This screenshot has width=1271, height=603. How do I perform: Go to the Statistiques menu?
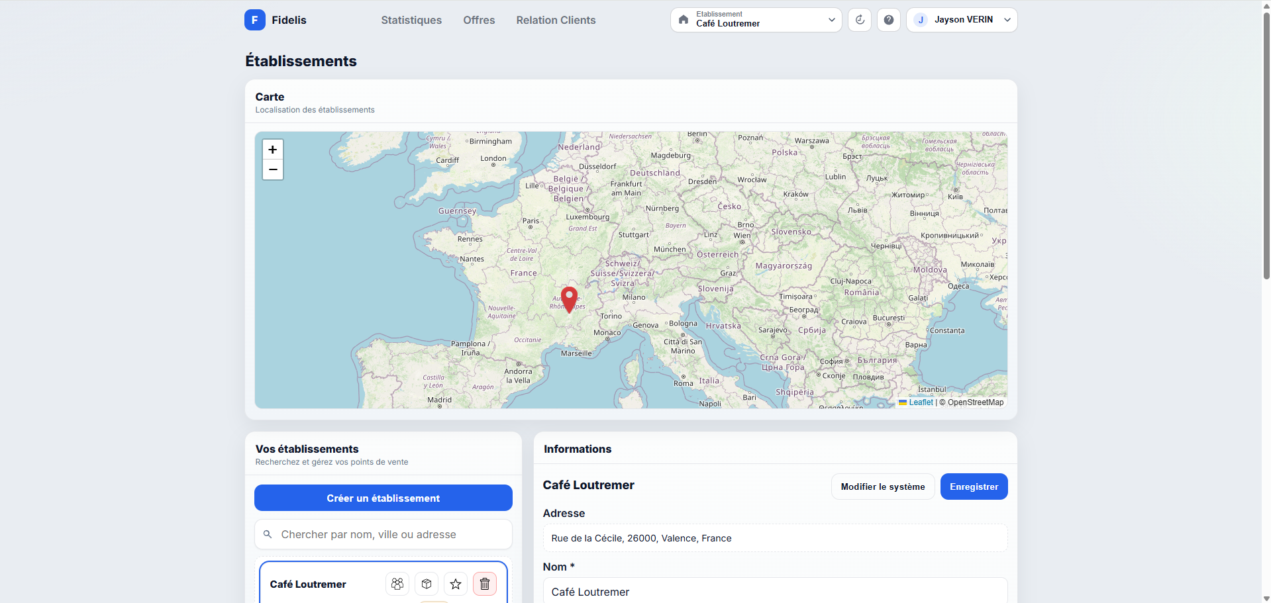pyautogui.click(x=411, y=20)
